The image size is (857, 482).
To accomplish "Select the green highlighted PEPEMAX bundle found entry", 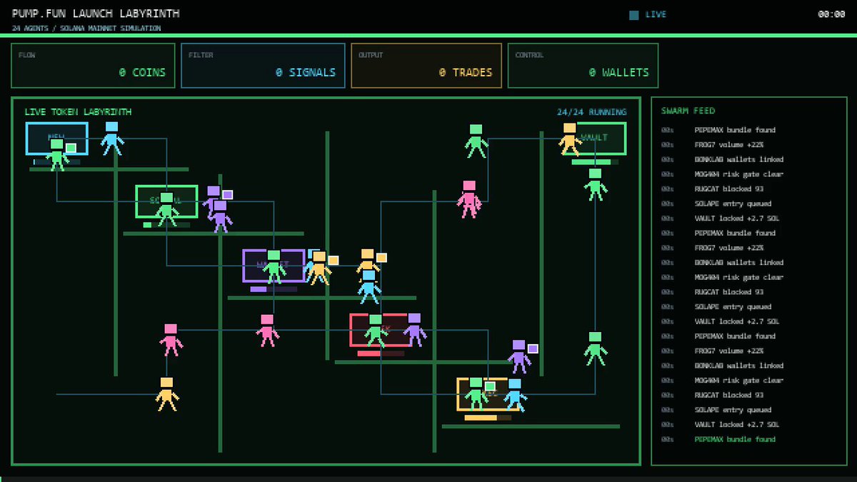I will click(x=735, y=440).
